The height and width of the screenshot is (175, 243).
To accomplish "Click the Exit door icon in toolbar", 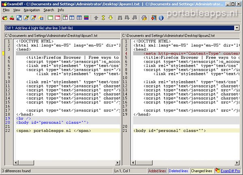I will [x=153, y=18].
